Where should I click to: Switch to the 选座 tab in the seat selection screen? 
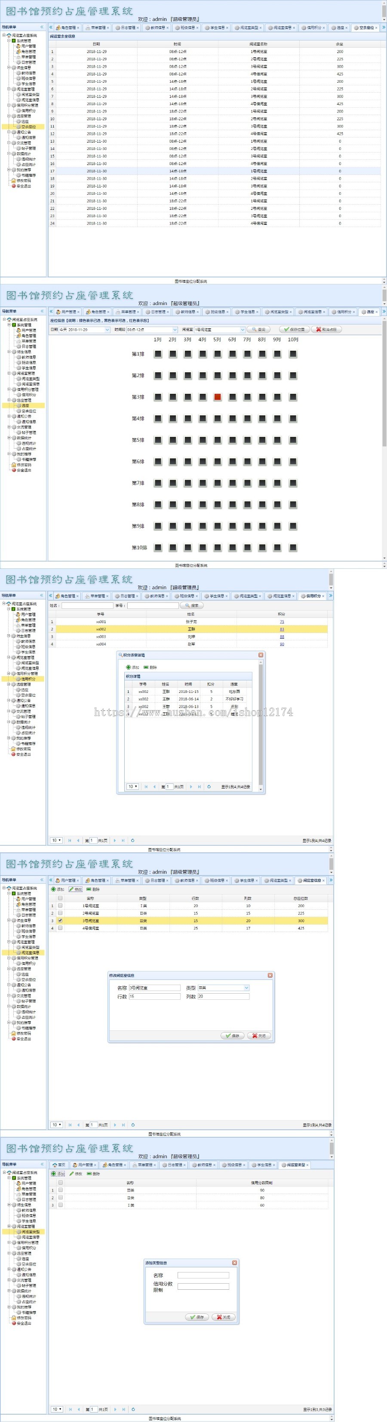tap(370, 312)
